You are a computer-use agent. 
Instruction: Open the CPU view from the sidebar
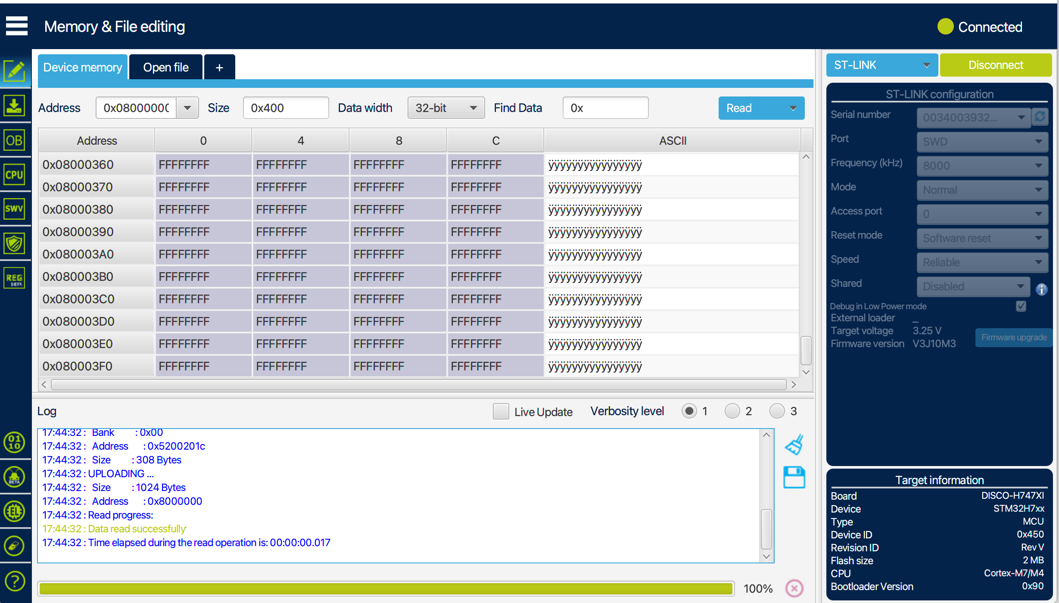coord(15,174)
